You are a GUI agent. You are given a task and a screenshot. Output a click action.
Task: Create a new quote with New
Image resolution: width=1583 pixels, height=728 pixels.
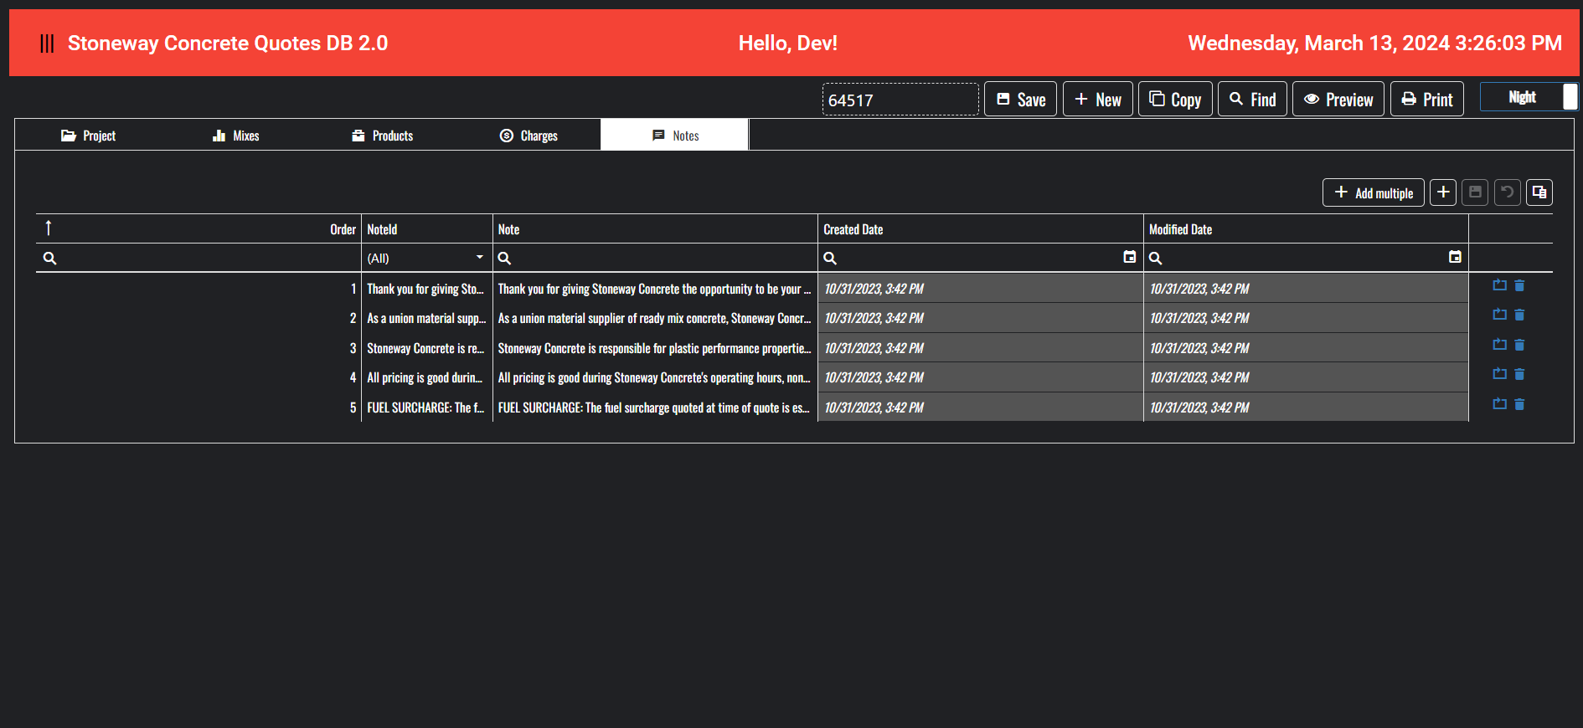click(x=1097, y=100)
